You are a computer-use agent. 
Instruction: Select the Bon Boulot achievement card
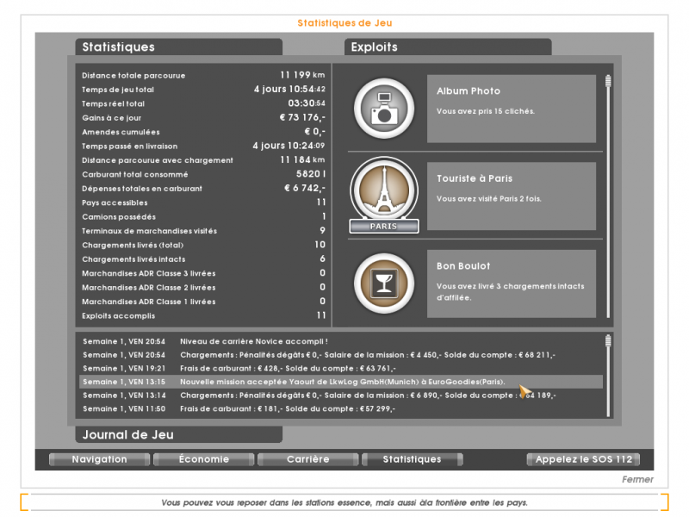[x=512, y=283]
